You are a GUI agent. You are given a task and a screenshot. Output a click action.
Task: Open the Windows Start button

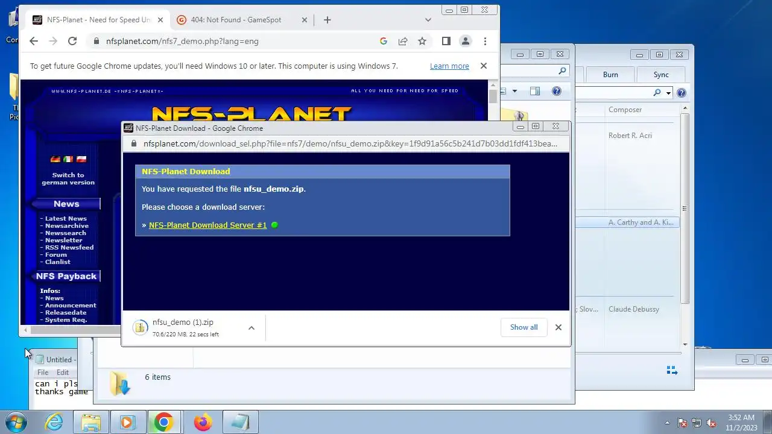pos(17,422)
